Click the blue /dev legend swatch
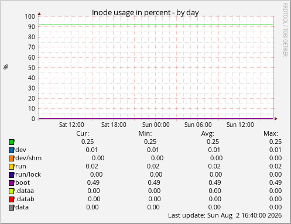 (x=11, y=150)
